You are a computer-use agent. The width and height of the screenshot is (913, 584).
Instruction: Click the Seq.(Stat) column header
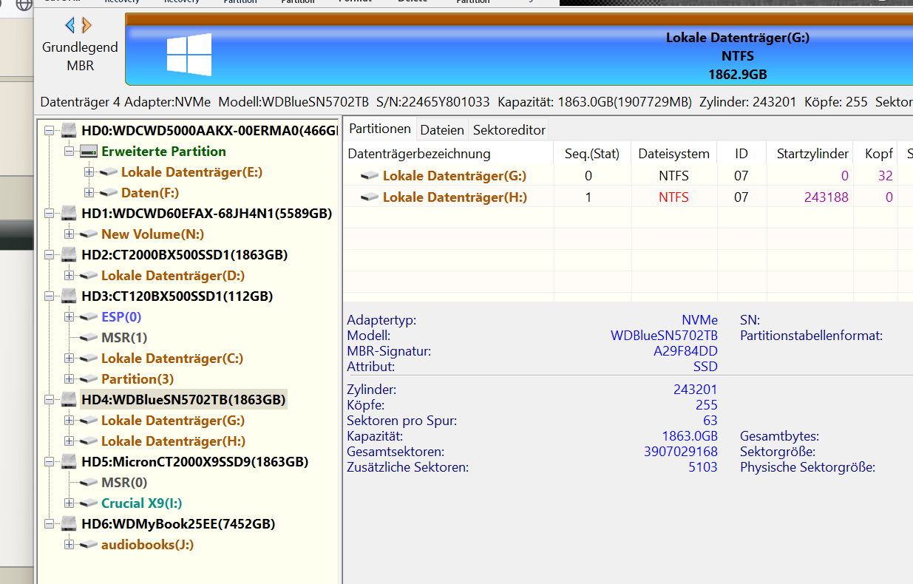592,154
